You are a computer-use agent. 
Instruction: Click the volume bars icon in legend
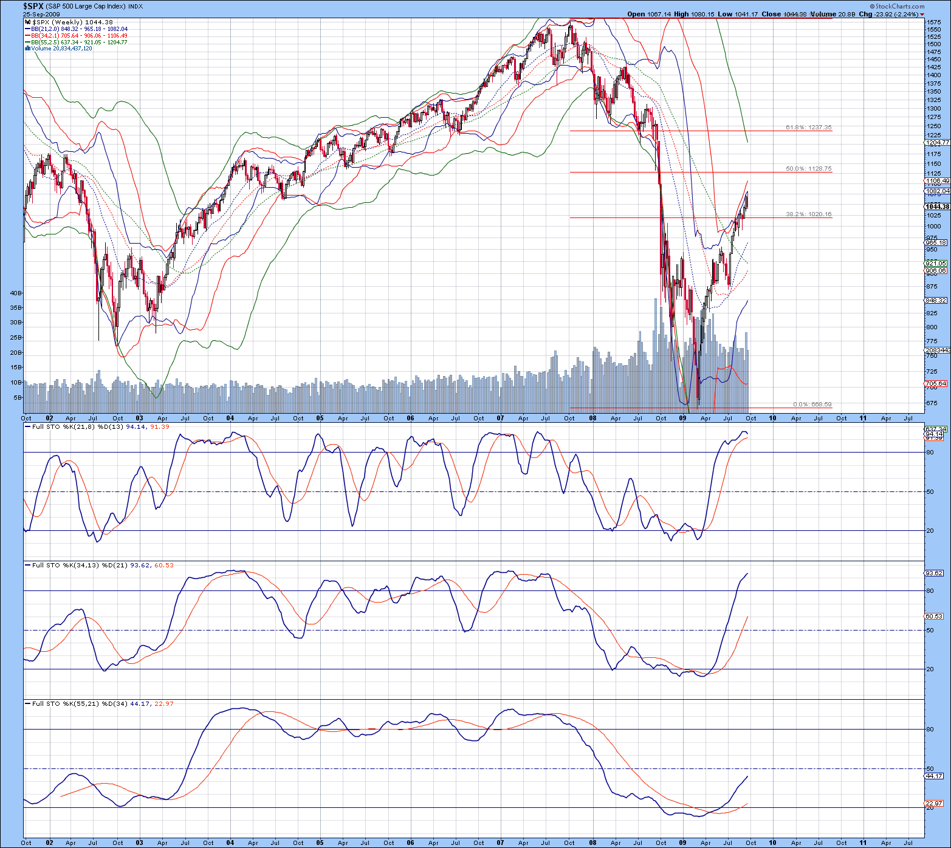(27, 49)
